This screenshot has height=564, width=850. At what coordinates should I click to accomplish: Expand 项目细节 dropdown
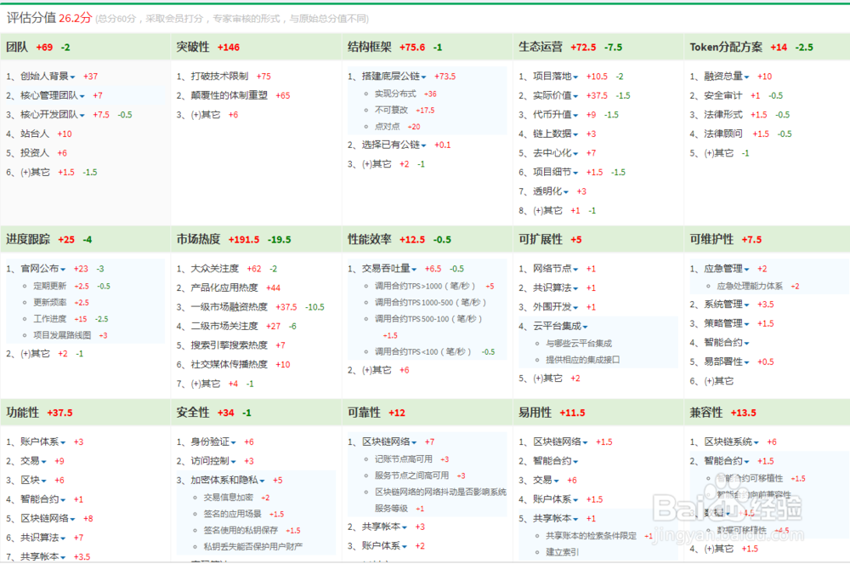point(575,173)
